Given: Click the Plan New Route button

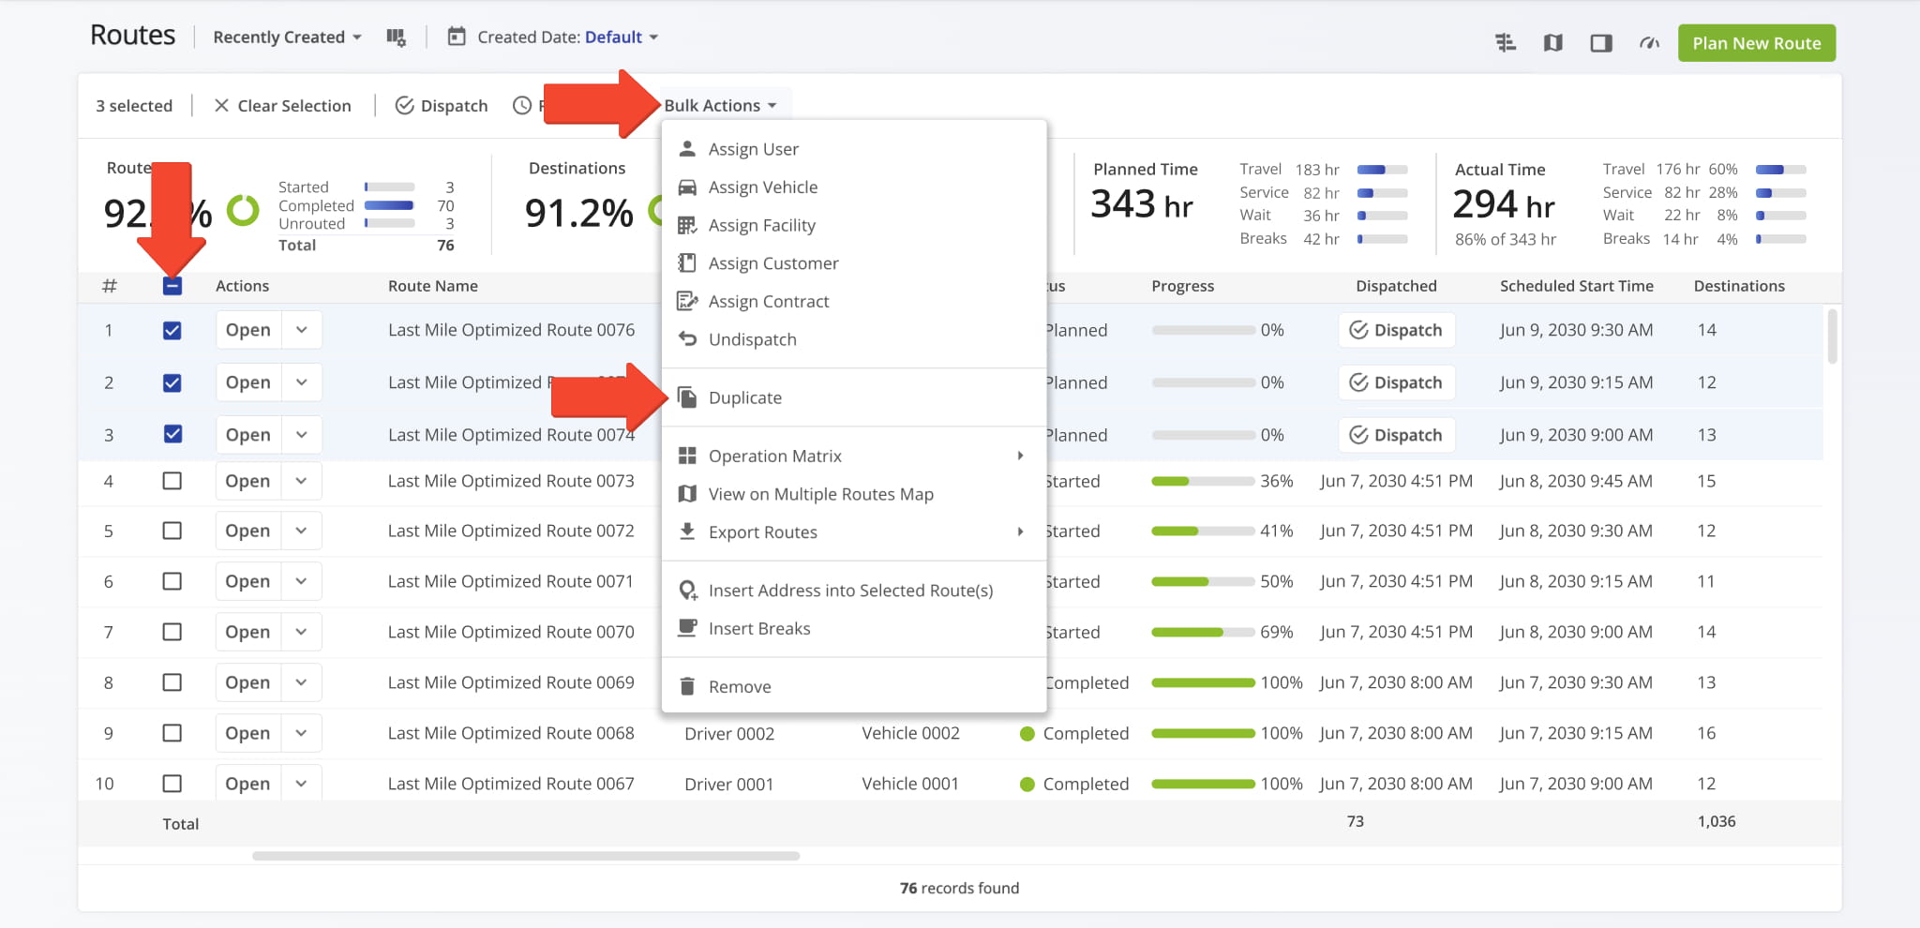Looking at the screenshot, I should [1756, 43].
